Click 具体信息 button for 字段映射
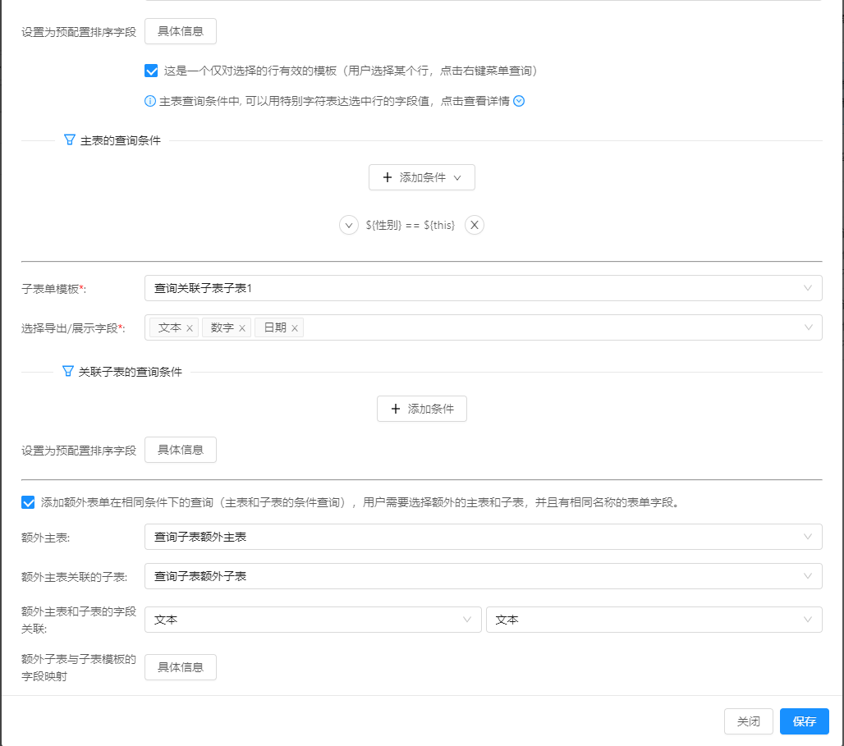This screenshot has height=746, width=844. [181, 667]
